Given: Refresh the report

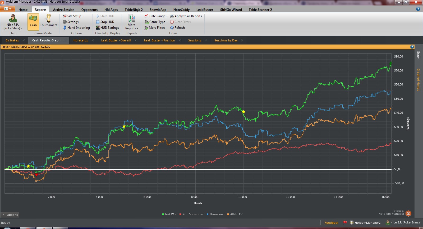Looking at the screenshot, I should click(177, 28).
